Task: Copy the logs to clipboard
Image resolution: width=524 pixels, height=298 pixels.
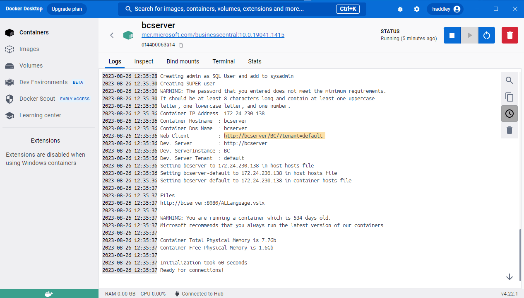Action: [x=510, y=97]
